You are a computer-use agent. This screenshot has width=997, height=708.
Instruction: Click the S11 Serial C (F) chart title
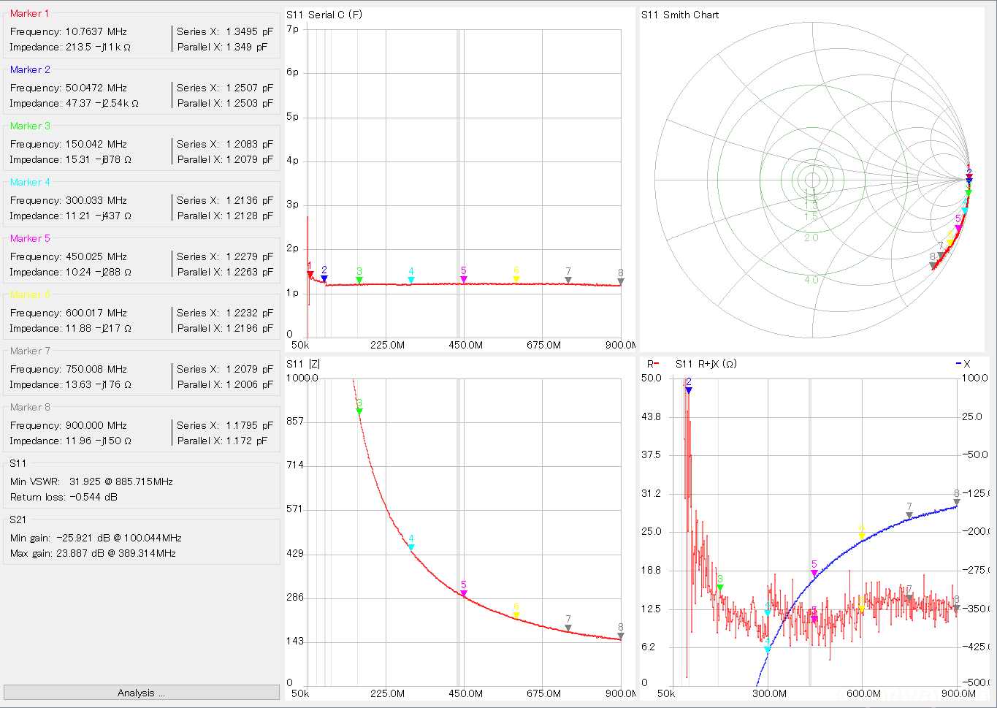coord(324,15)
